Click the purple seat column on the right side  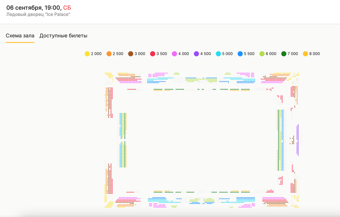298,140
